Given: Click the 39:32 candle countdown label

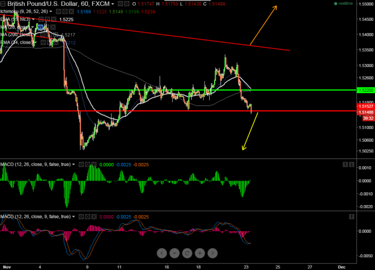Looking at the screenshot, I should point(368,118).
